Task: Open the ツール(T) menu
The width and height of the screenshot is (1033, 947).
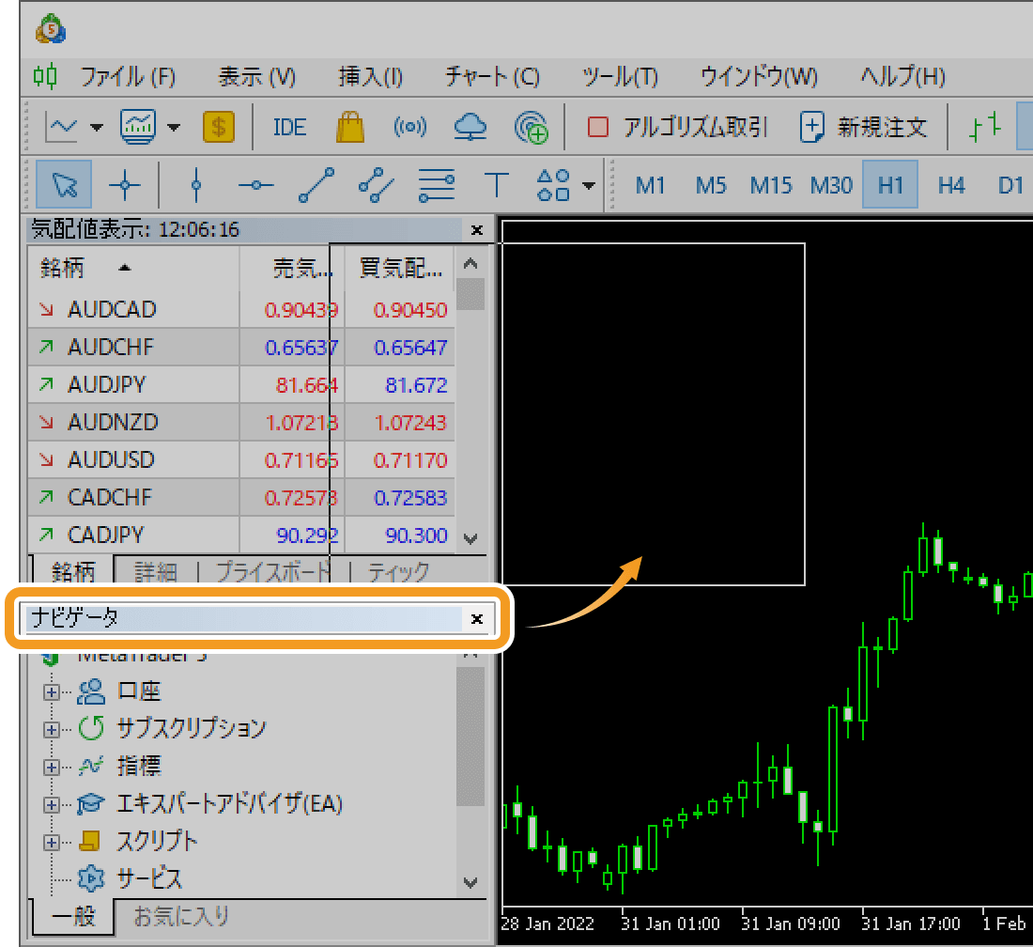Action: (620, 77)
